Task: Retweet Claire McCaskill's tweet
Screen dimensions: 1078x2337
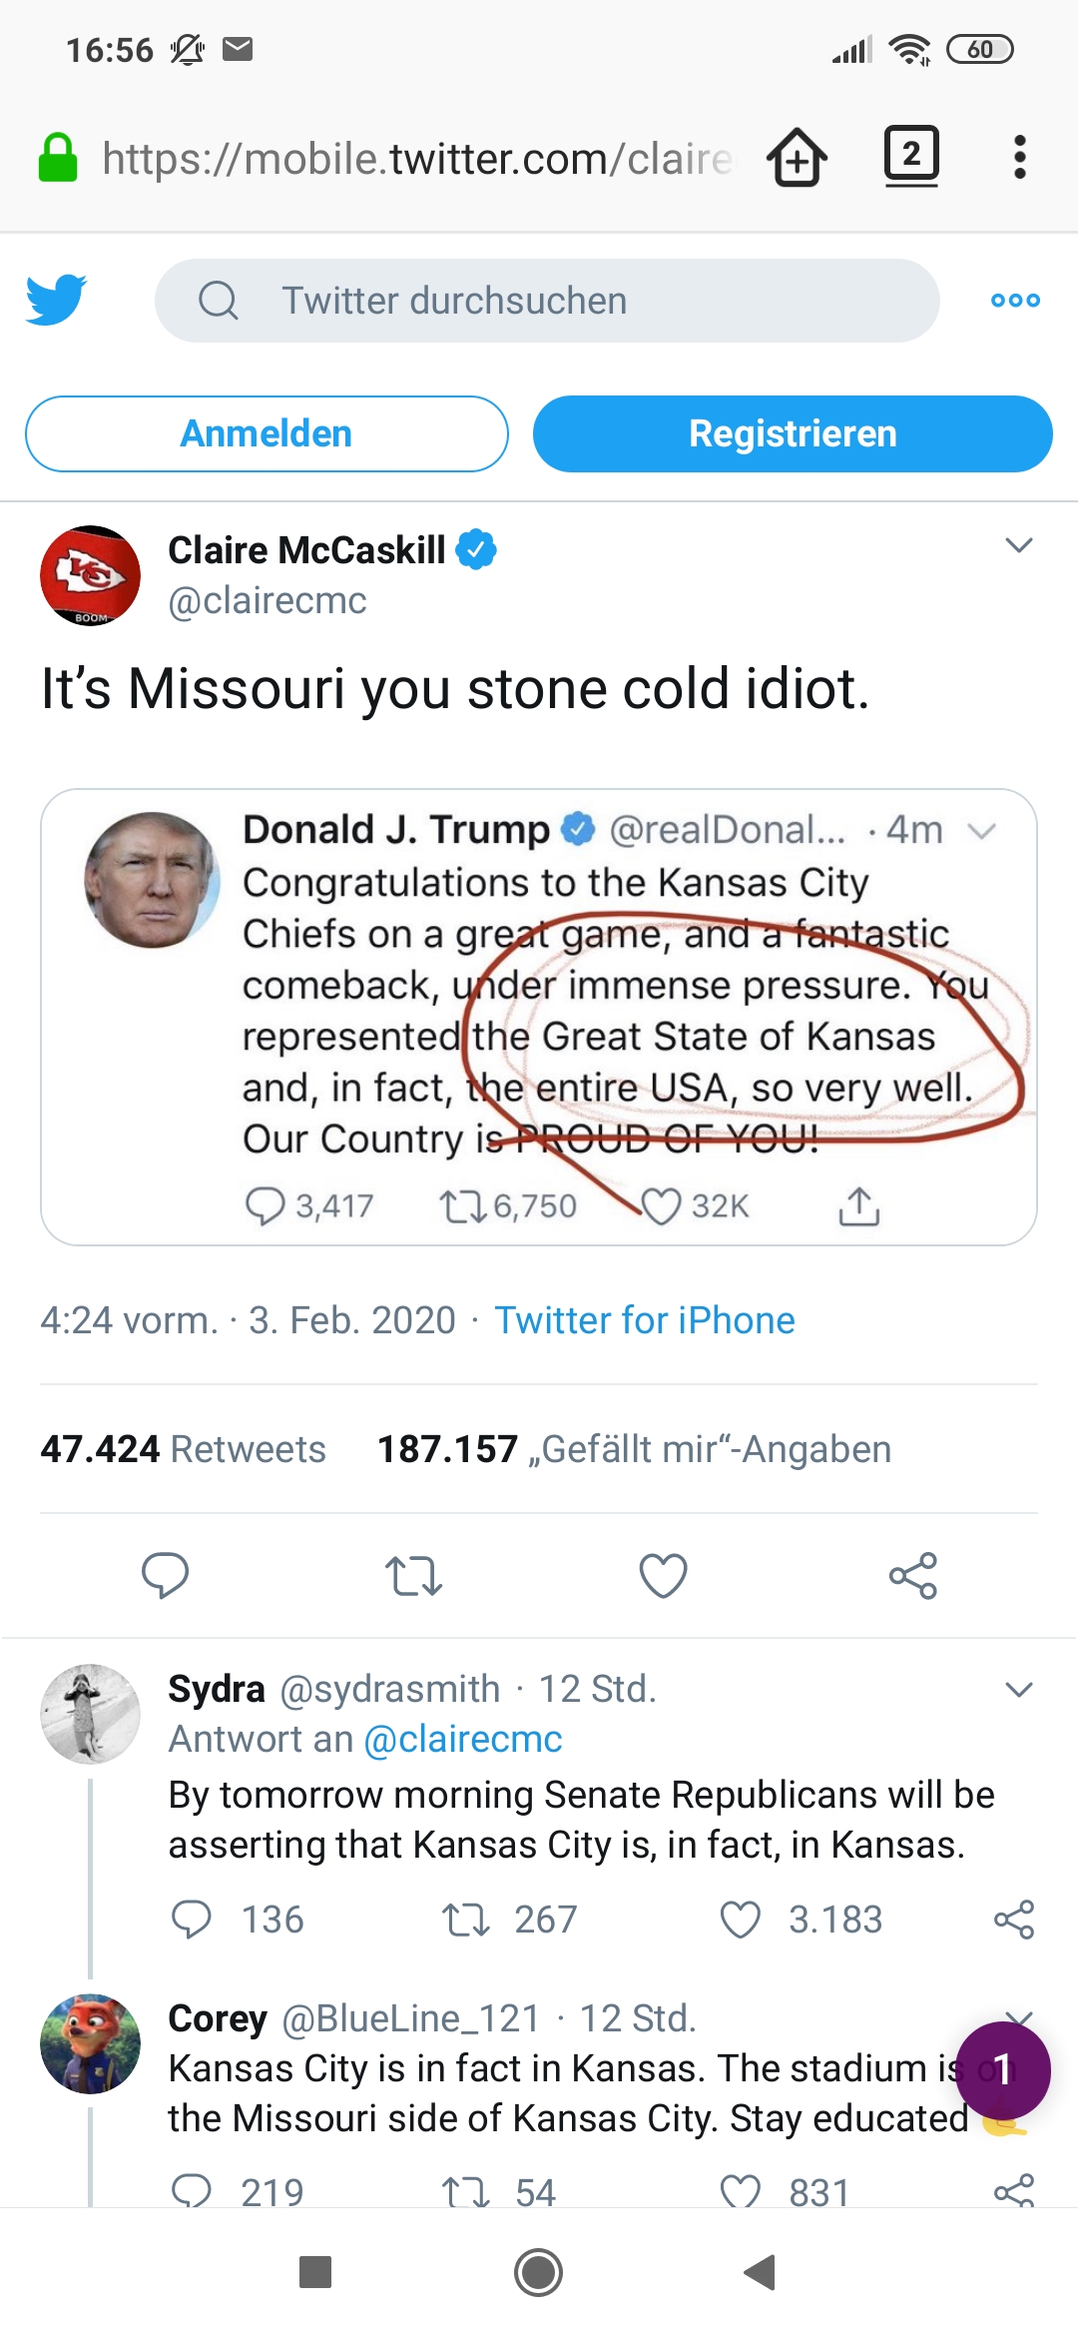Action: 413,1575
